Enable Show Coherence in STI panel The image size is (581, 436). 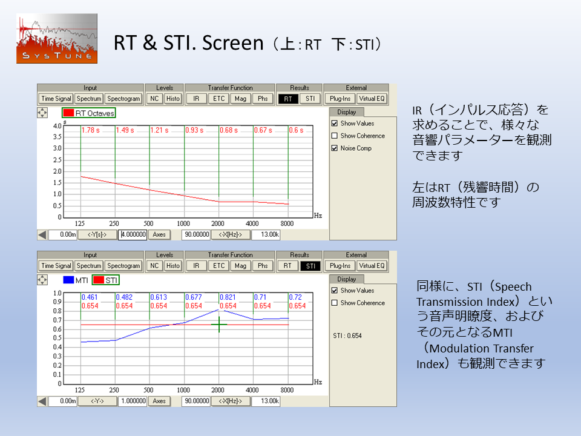coord(335,303)
